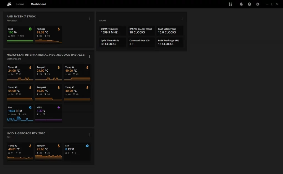This screenshot has height=174, width=283.
Task: Click the NVIDIA GEFORCE RTX 2070 heading
Action: click(26, 133)
